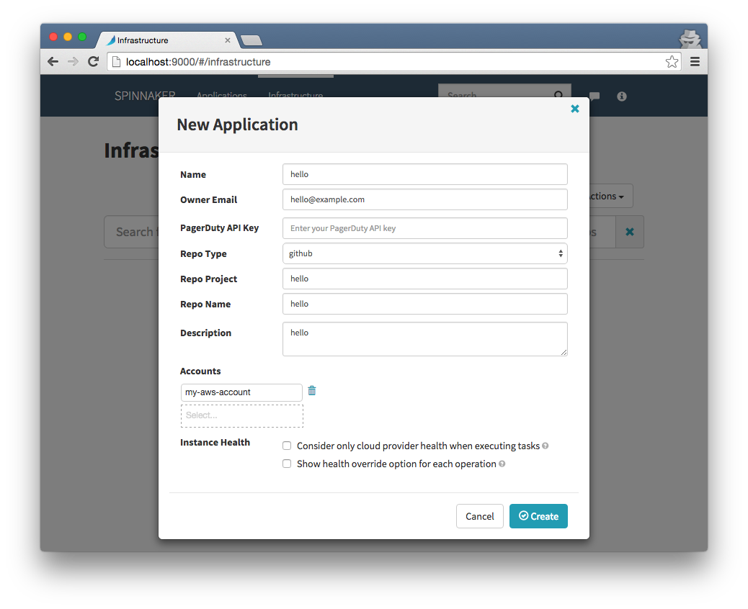Viewport: 748px width, 609px height.
Task: Open a new browser tab
Action: click(251, 40)
